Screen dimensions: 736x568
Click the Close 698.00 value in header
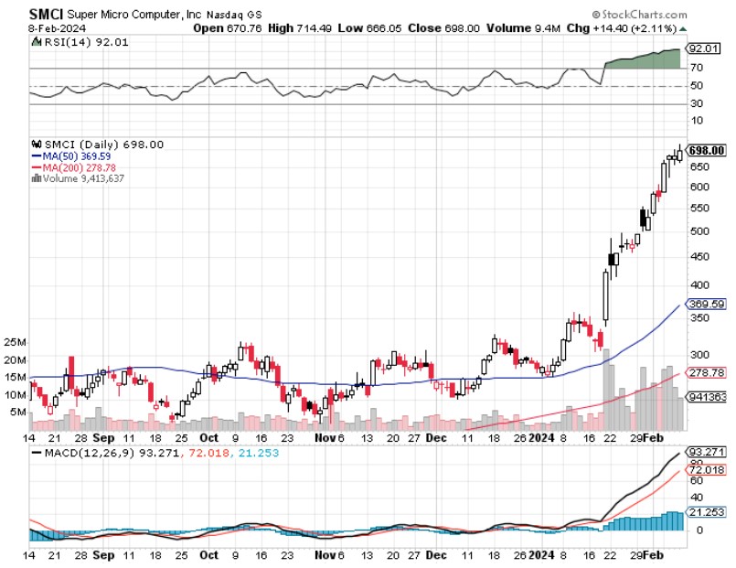coord(443,28)
